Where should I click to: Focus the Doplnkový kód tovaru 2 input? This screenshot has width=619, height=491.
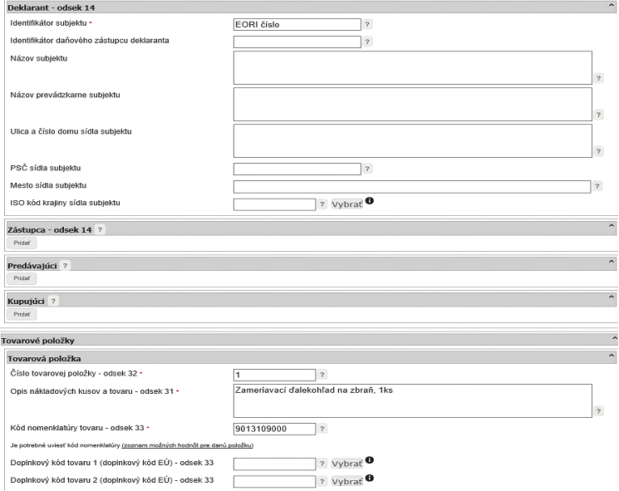(x=275, y=482)
